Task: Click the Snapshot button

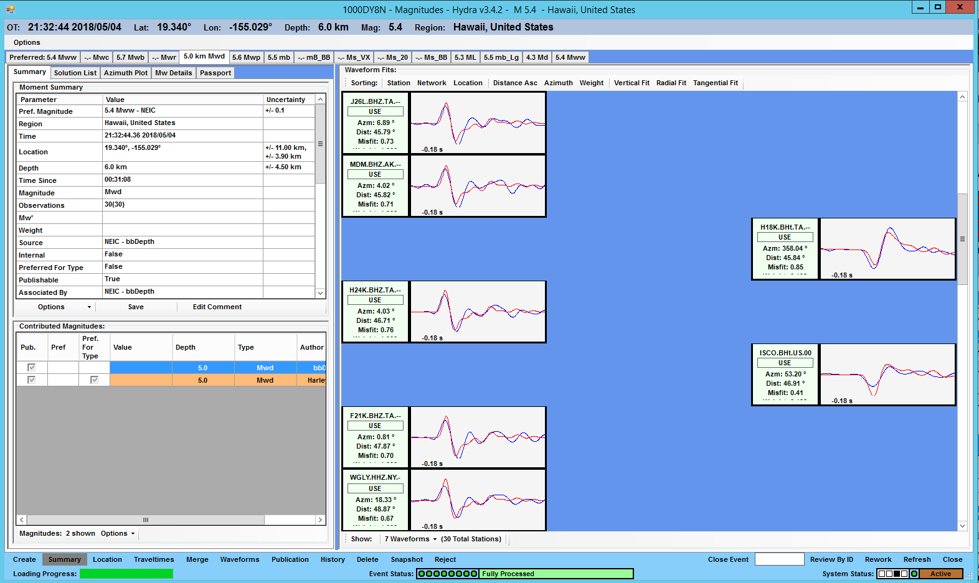Action: click(x=407, y=559)
